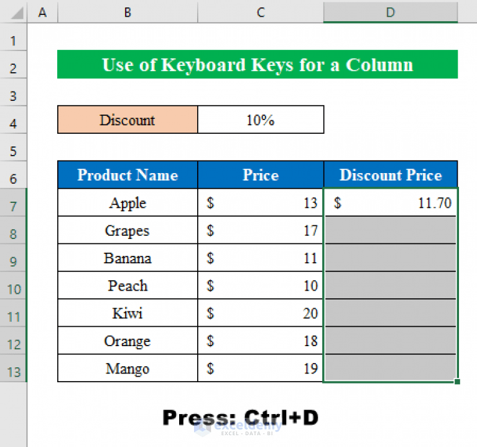Click the 'Discount Price' header cell
The height and width of the screenshot is (447, 477).
391,175
